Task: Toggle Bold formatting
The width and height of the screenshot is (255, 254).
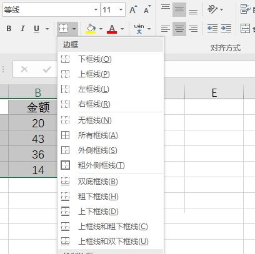Action: tap(9, 29)
